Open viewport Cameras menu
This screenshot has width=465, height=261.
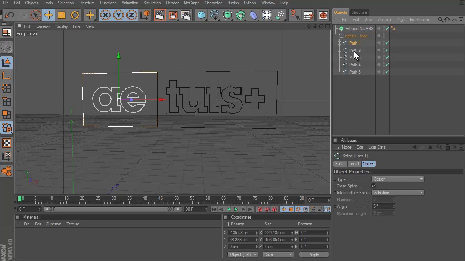click(x=43, y=26)
